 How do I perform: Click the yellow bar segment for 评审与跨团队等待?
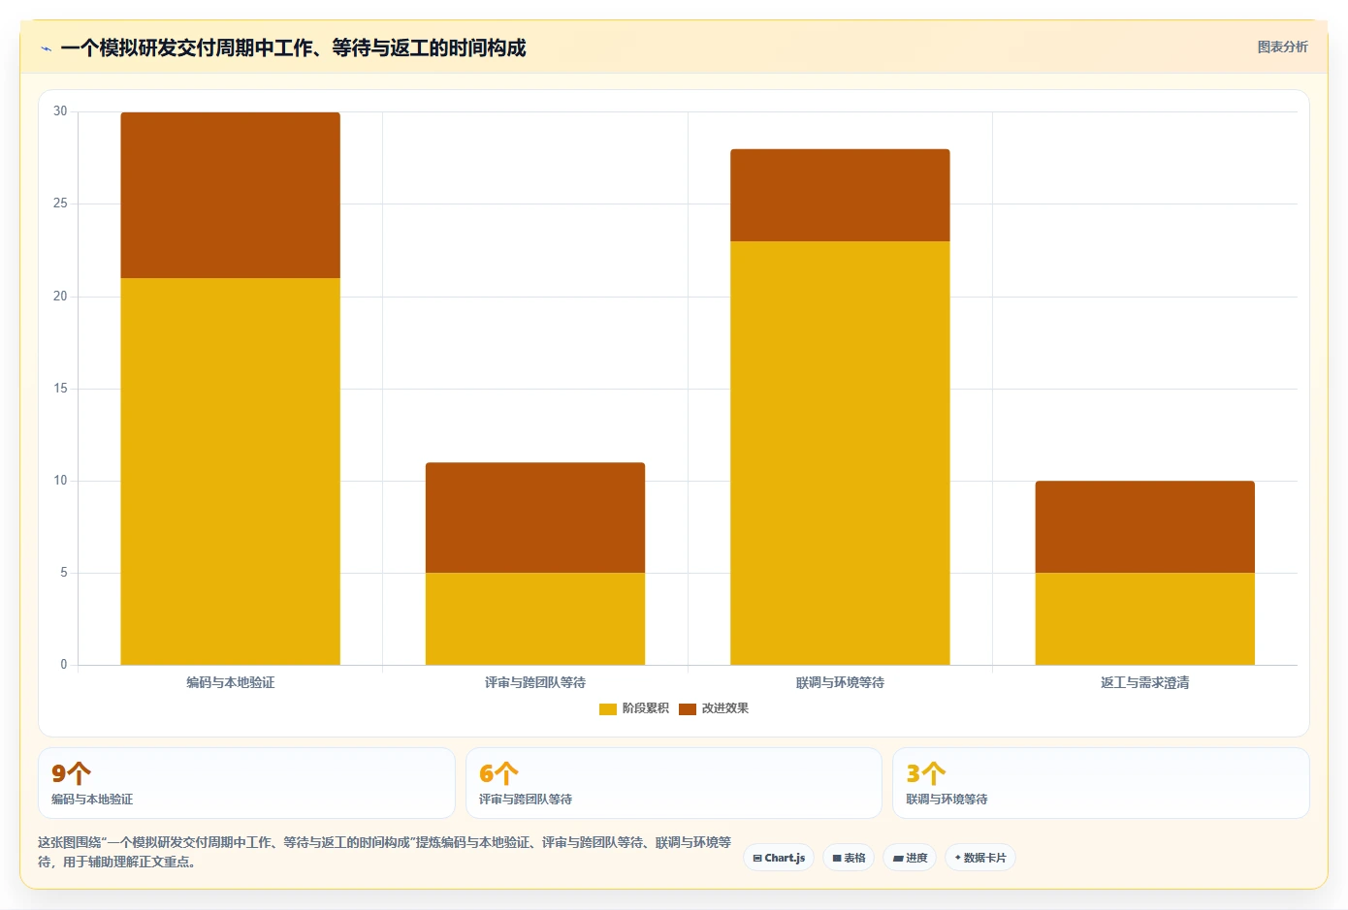pos(535,618)
